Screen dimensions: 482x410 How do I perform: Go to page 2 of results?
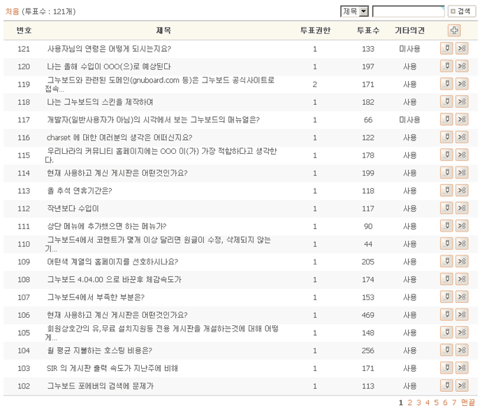[x=410, y=402]
